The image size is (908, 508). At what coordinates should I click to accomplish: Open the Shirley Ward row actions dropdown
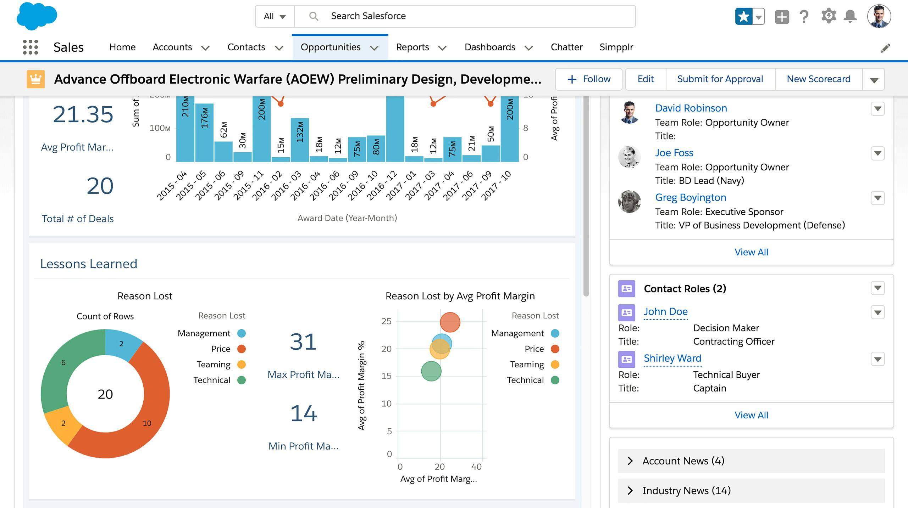click(877, 359)
